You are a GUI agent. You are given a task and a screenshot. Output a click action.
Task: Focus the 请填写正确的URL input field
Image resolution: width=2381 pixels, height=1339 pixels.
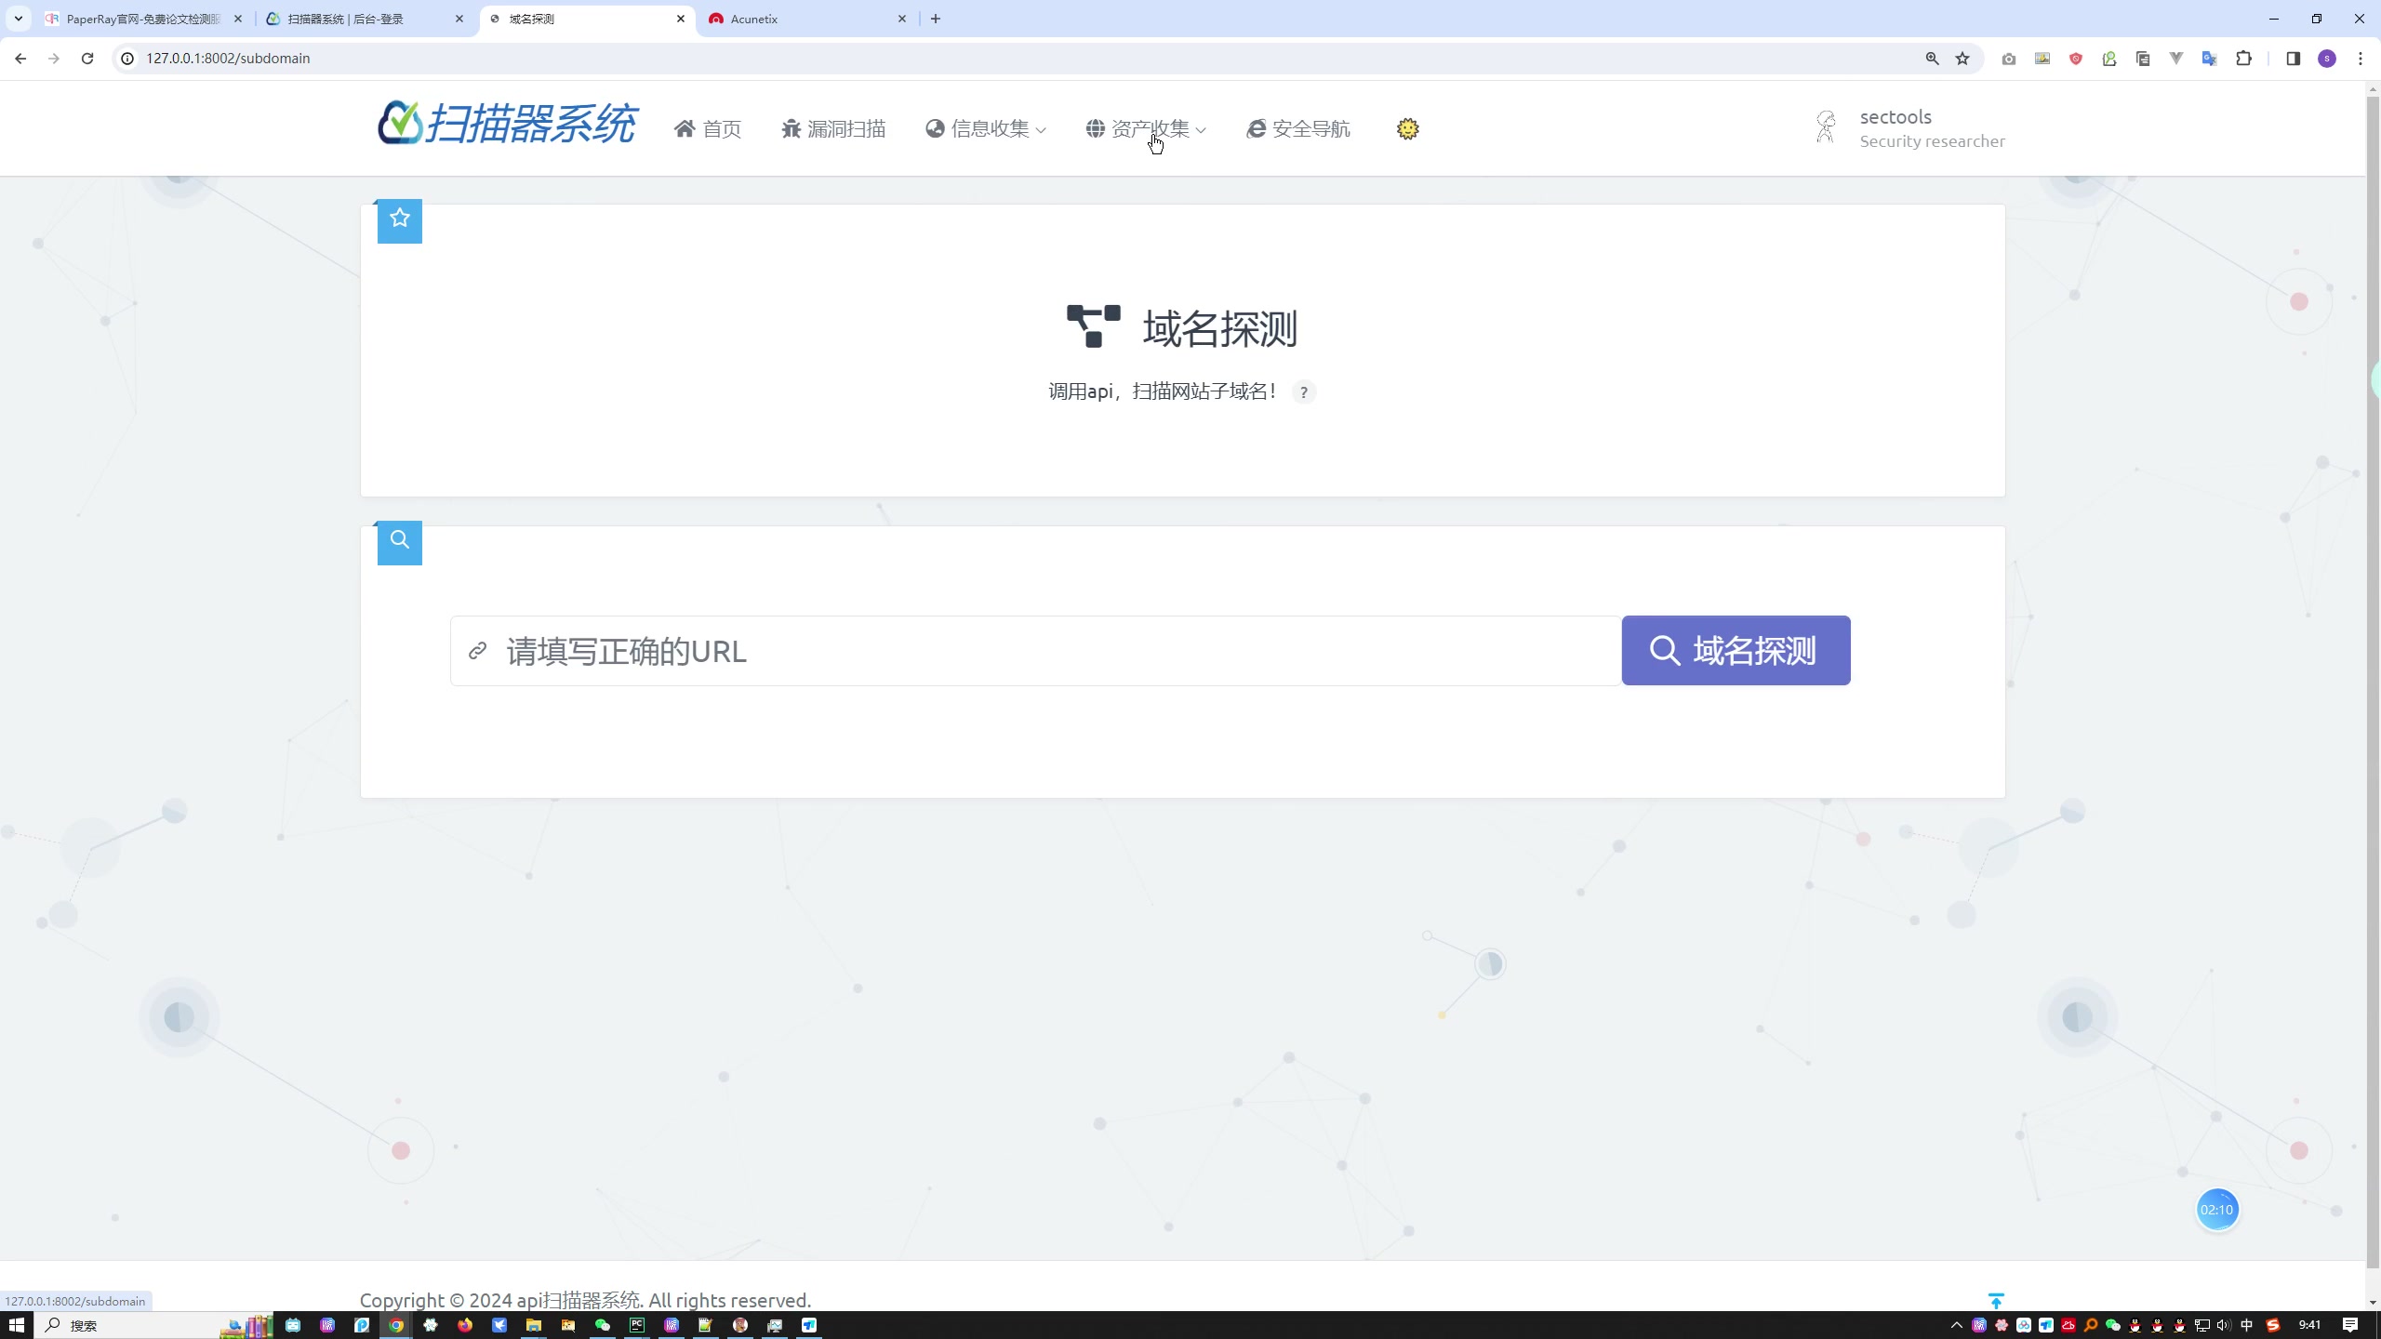tap(1036, 651)
